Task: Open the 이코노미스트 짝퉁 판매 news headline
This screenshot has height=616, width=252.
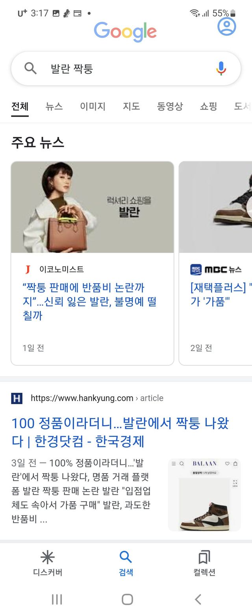Action: point(90,301)
